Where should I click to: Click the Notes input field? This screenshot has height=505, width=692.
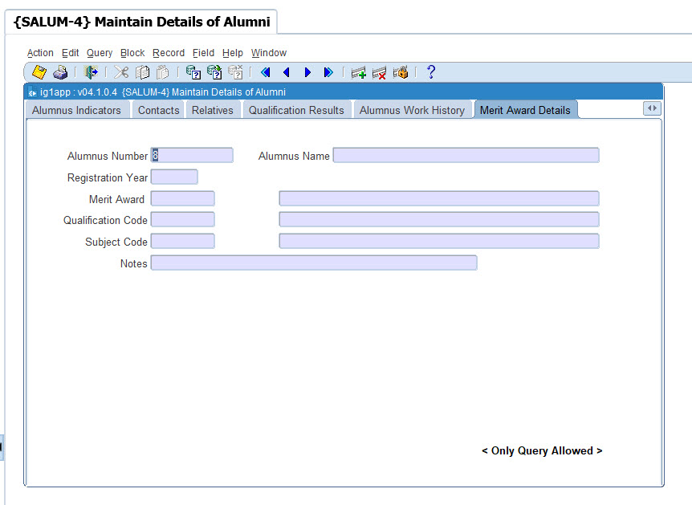(x=314, y=263)
